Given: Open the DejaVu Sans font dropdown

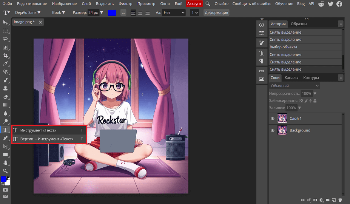Looking at the screenshot, I should click(28, 12).
